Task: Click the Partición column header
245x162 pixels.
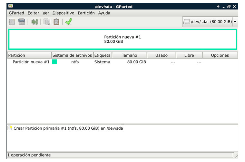Action: tap(29, 55)
